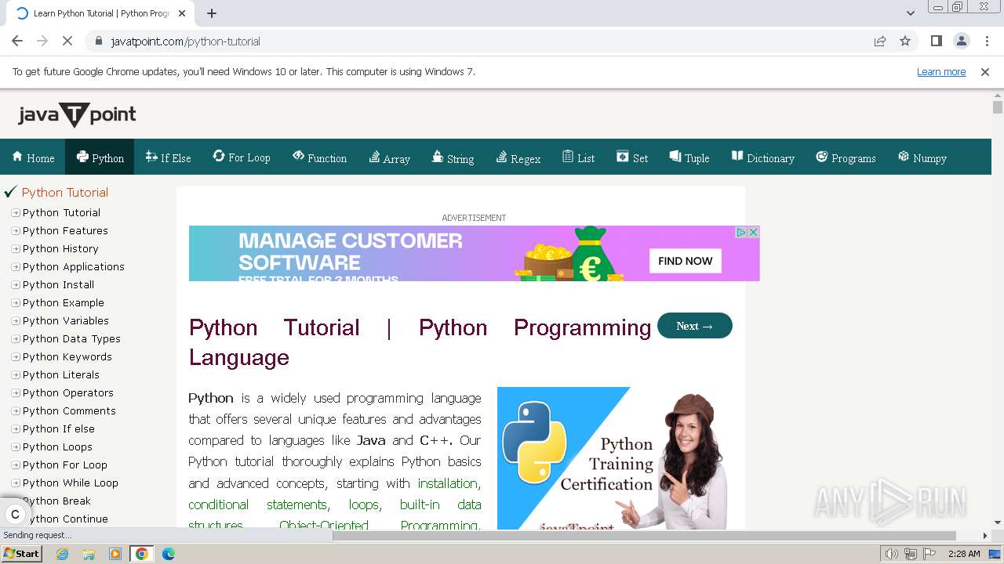Stop loading the page
The height and width of the screenshot is (564, 1004).
[x=67, y=41]
